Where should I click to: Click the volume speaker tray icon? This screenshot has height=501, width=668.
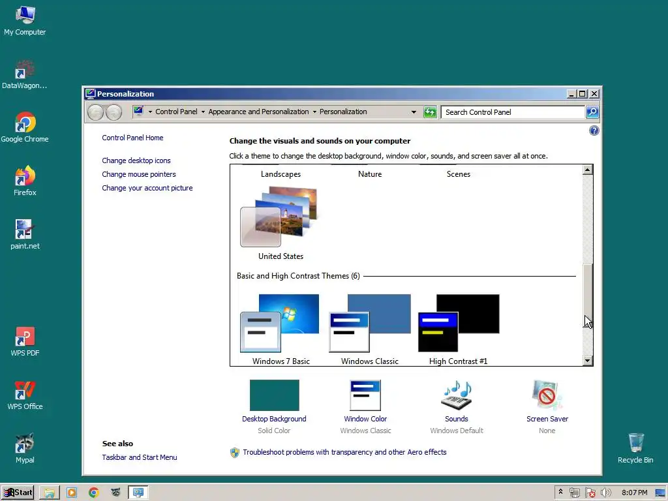click(605, 493)
